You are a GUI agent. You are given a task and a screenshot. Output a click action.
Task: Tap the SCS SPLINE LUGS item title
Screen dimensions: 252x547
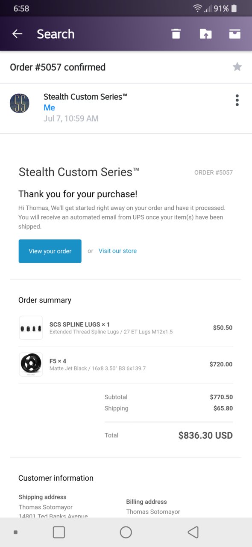(79, 324)
